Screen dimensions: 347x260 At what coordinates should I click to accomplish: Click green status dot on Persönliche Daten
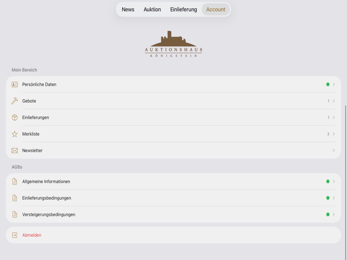[x=328, y=84]
